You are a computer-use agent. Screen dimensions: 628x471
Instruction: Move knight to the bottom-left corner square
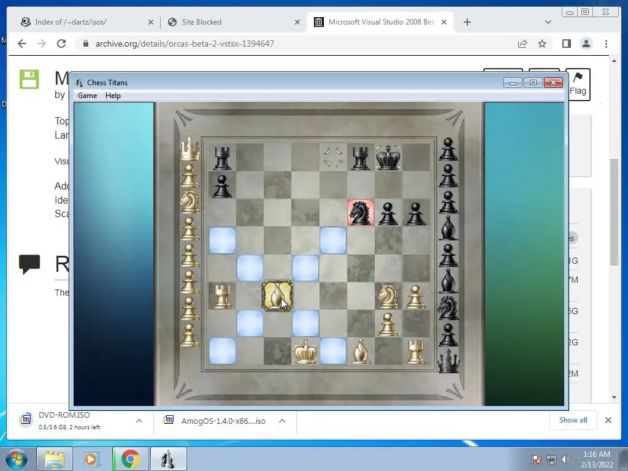222,351
